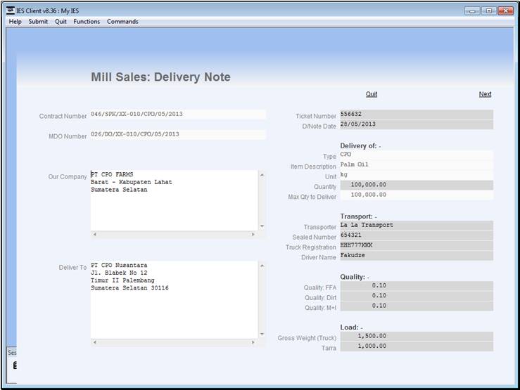
Task: Click the Ticket Number field 556632
Action: [417, 115]
